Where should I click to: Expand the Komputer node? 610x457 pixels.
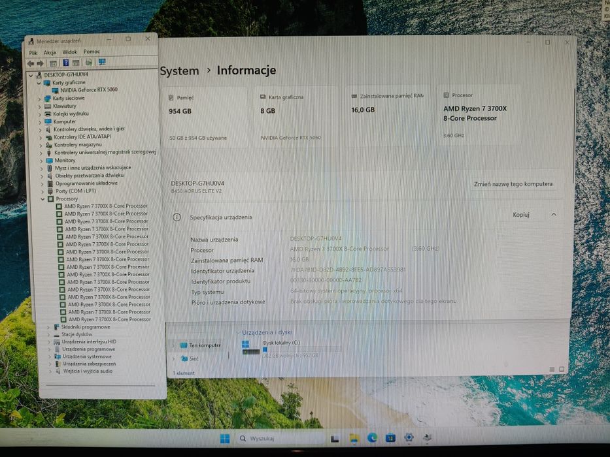[x=40, y=122]
